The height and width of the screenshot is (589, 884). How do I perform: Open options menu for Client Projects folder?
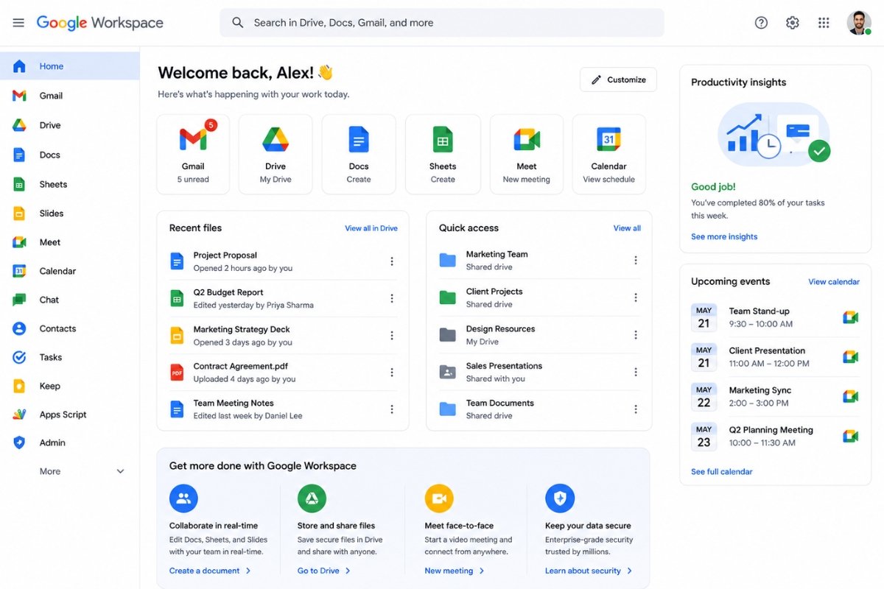[x=636, y=297]
